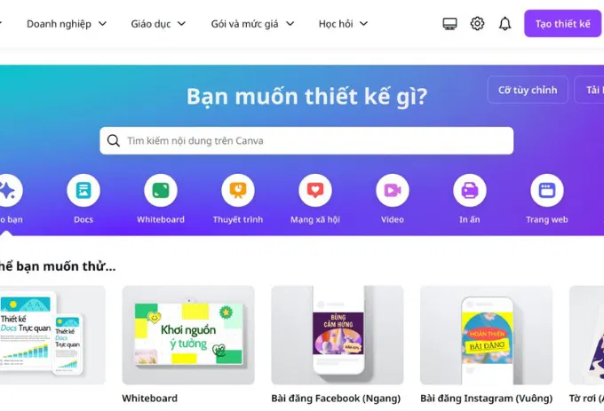The width and height of the screenshot is (604, 411).
Task: Open the Whiteboard Khơi nguồn ý tưởng thumbnail
Action: tap(188, 335)
